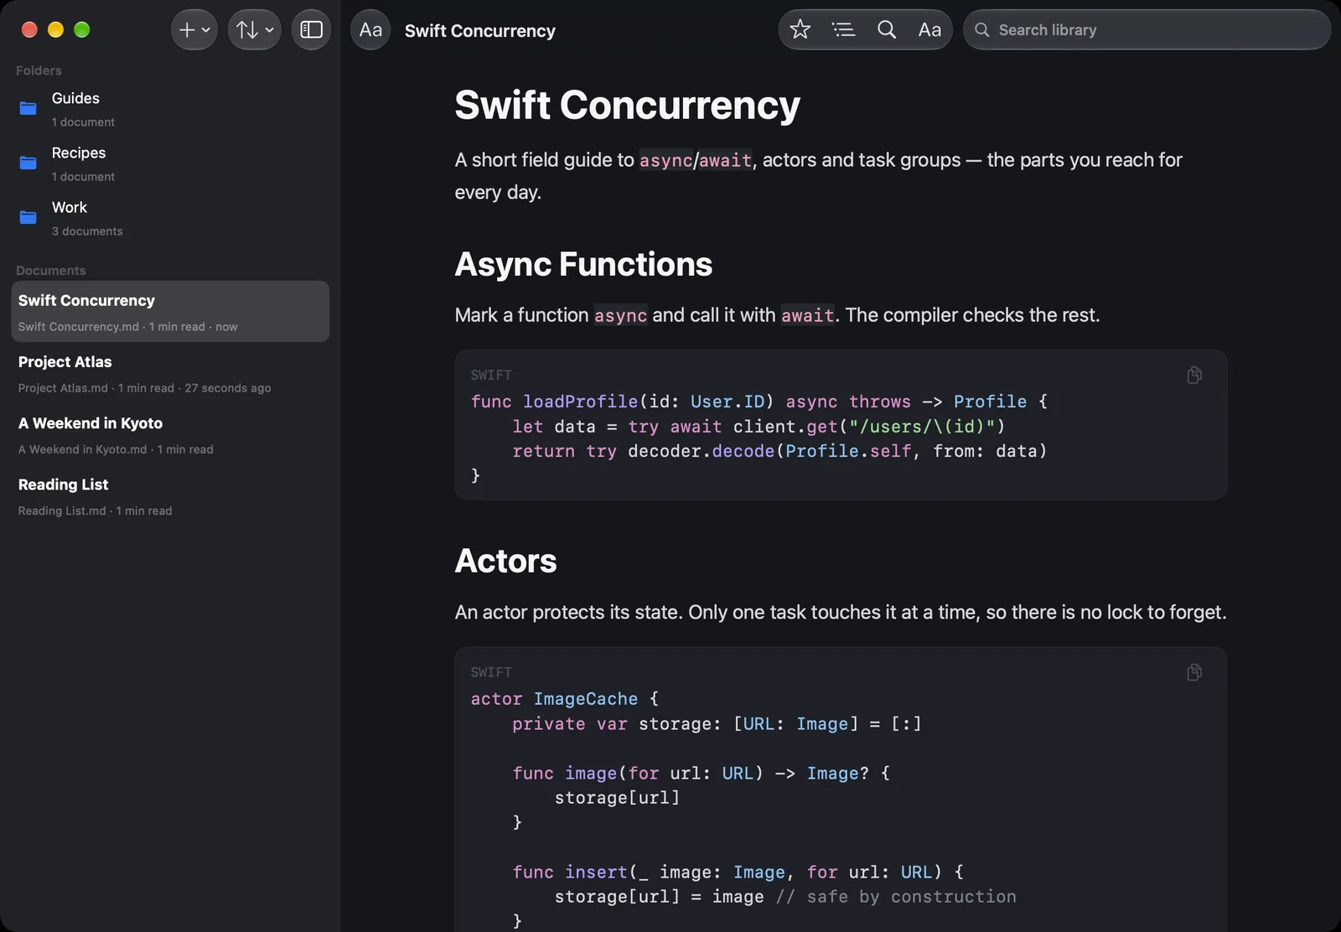Image resolution: width=1341 pixels, height=932 pixels.
Task: Click the Actors heading
Action: [x=505, y=561]
